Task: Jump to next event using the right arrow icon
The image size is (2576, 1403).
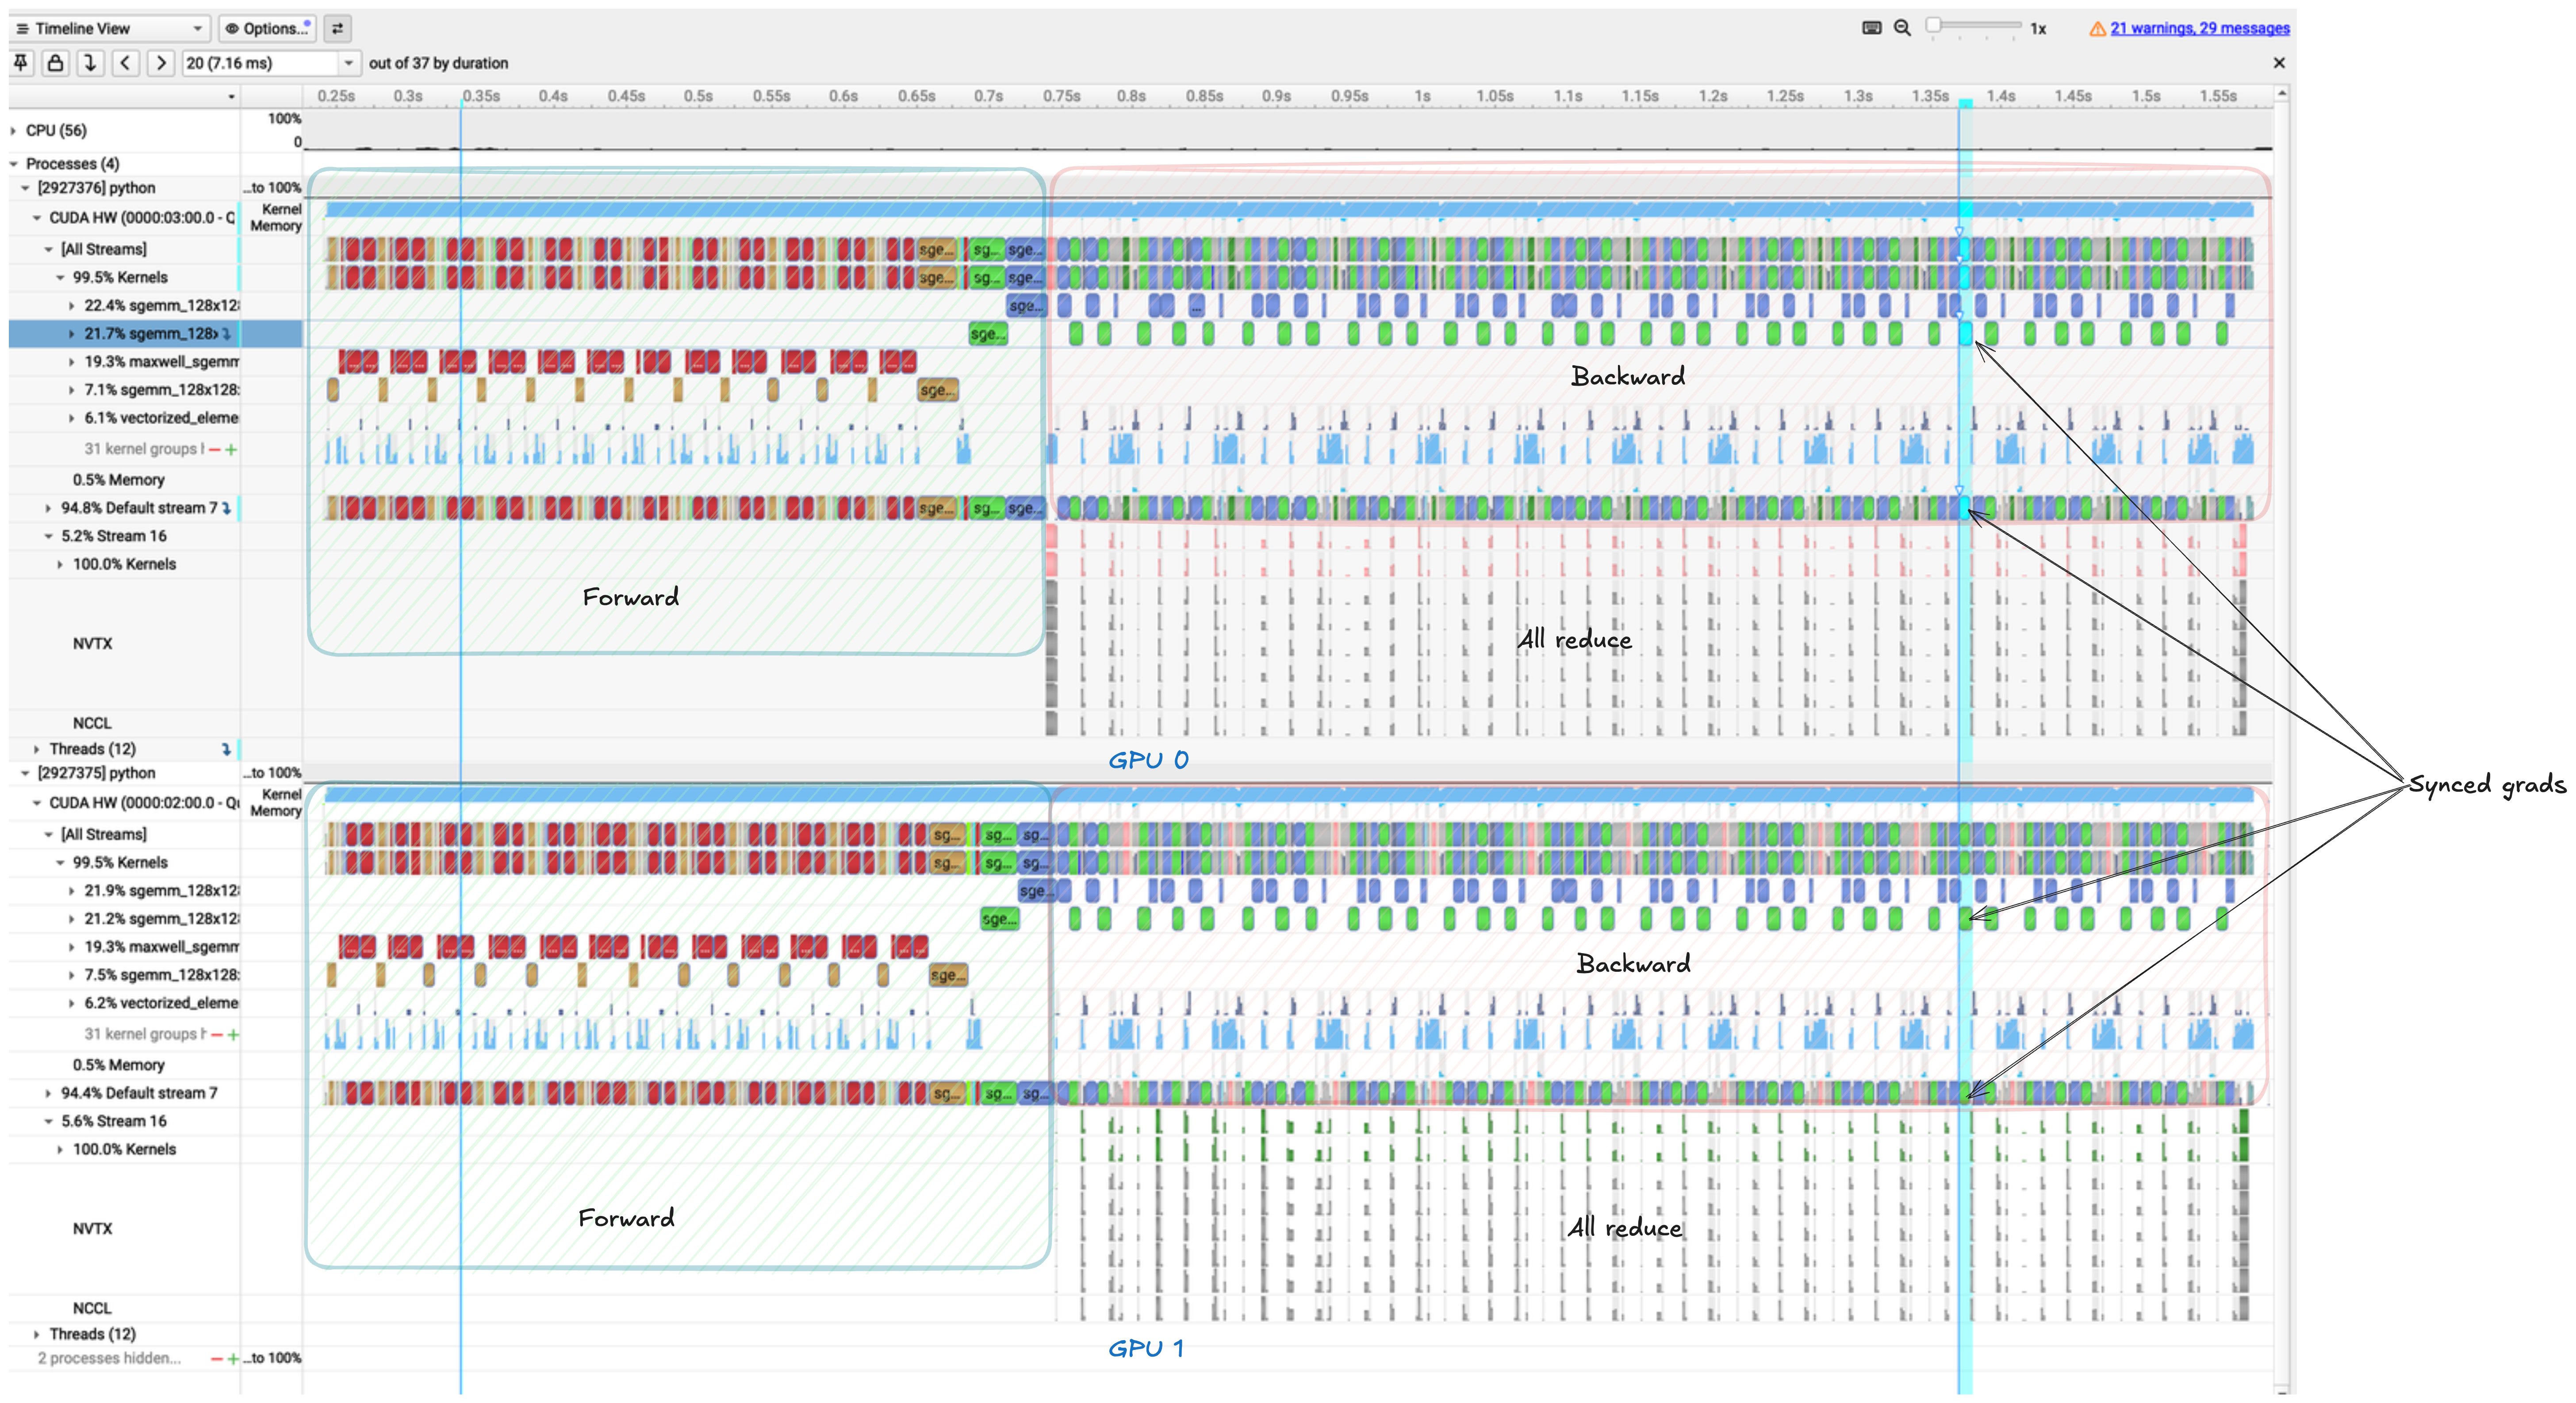Action: (x=160, y=63)
